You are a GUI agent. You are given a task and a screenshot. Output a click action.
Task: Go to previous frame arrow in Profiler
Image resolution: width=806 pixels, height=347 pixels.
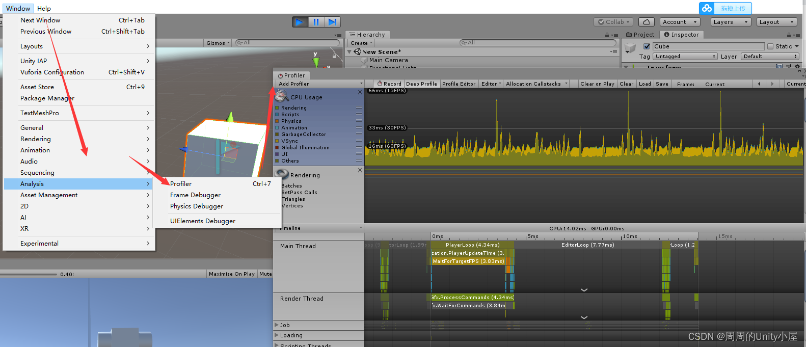[x=759, y=84]
